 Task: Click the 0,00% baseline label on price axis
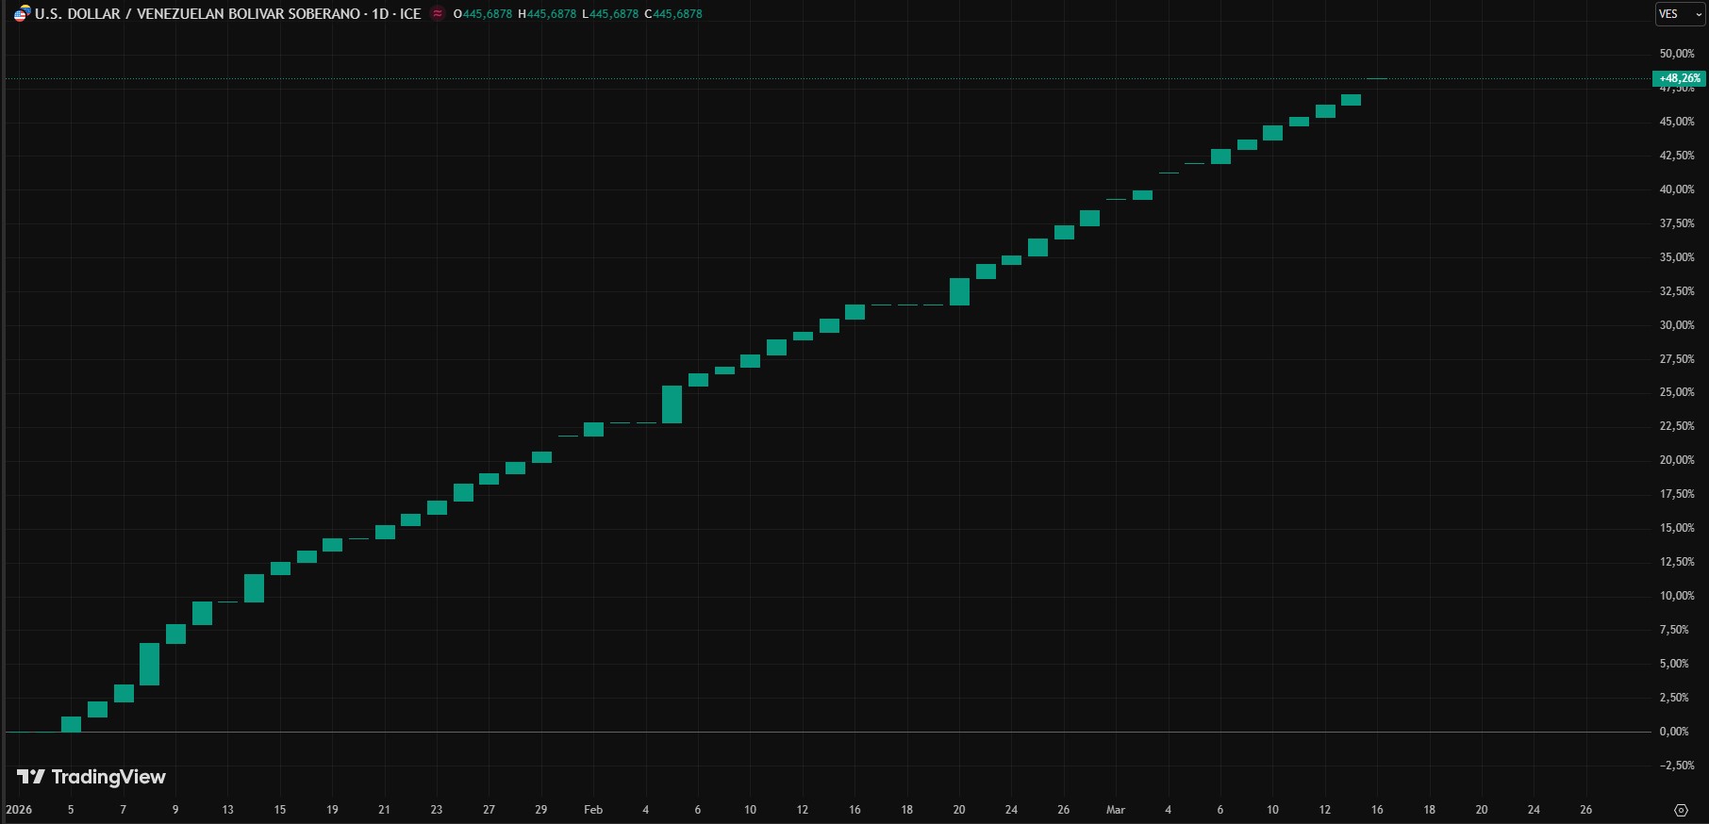(1674, 732)
